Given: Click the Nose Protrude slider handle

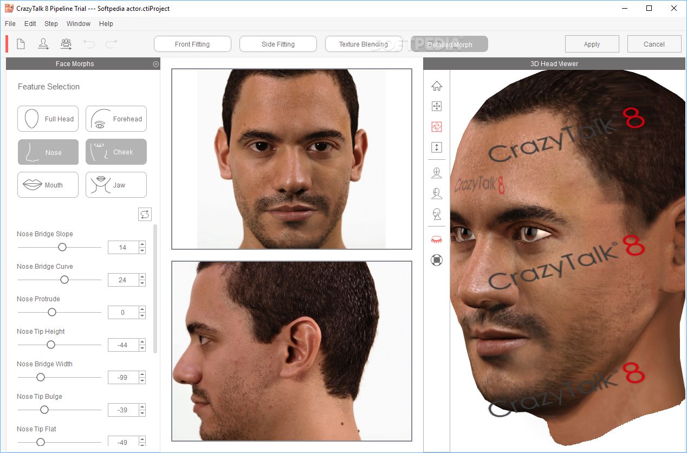Looking at the screenshot, I should point(52,312).
